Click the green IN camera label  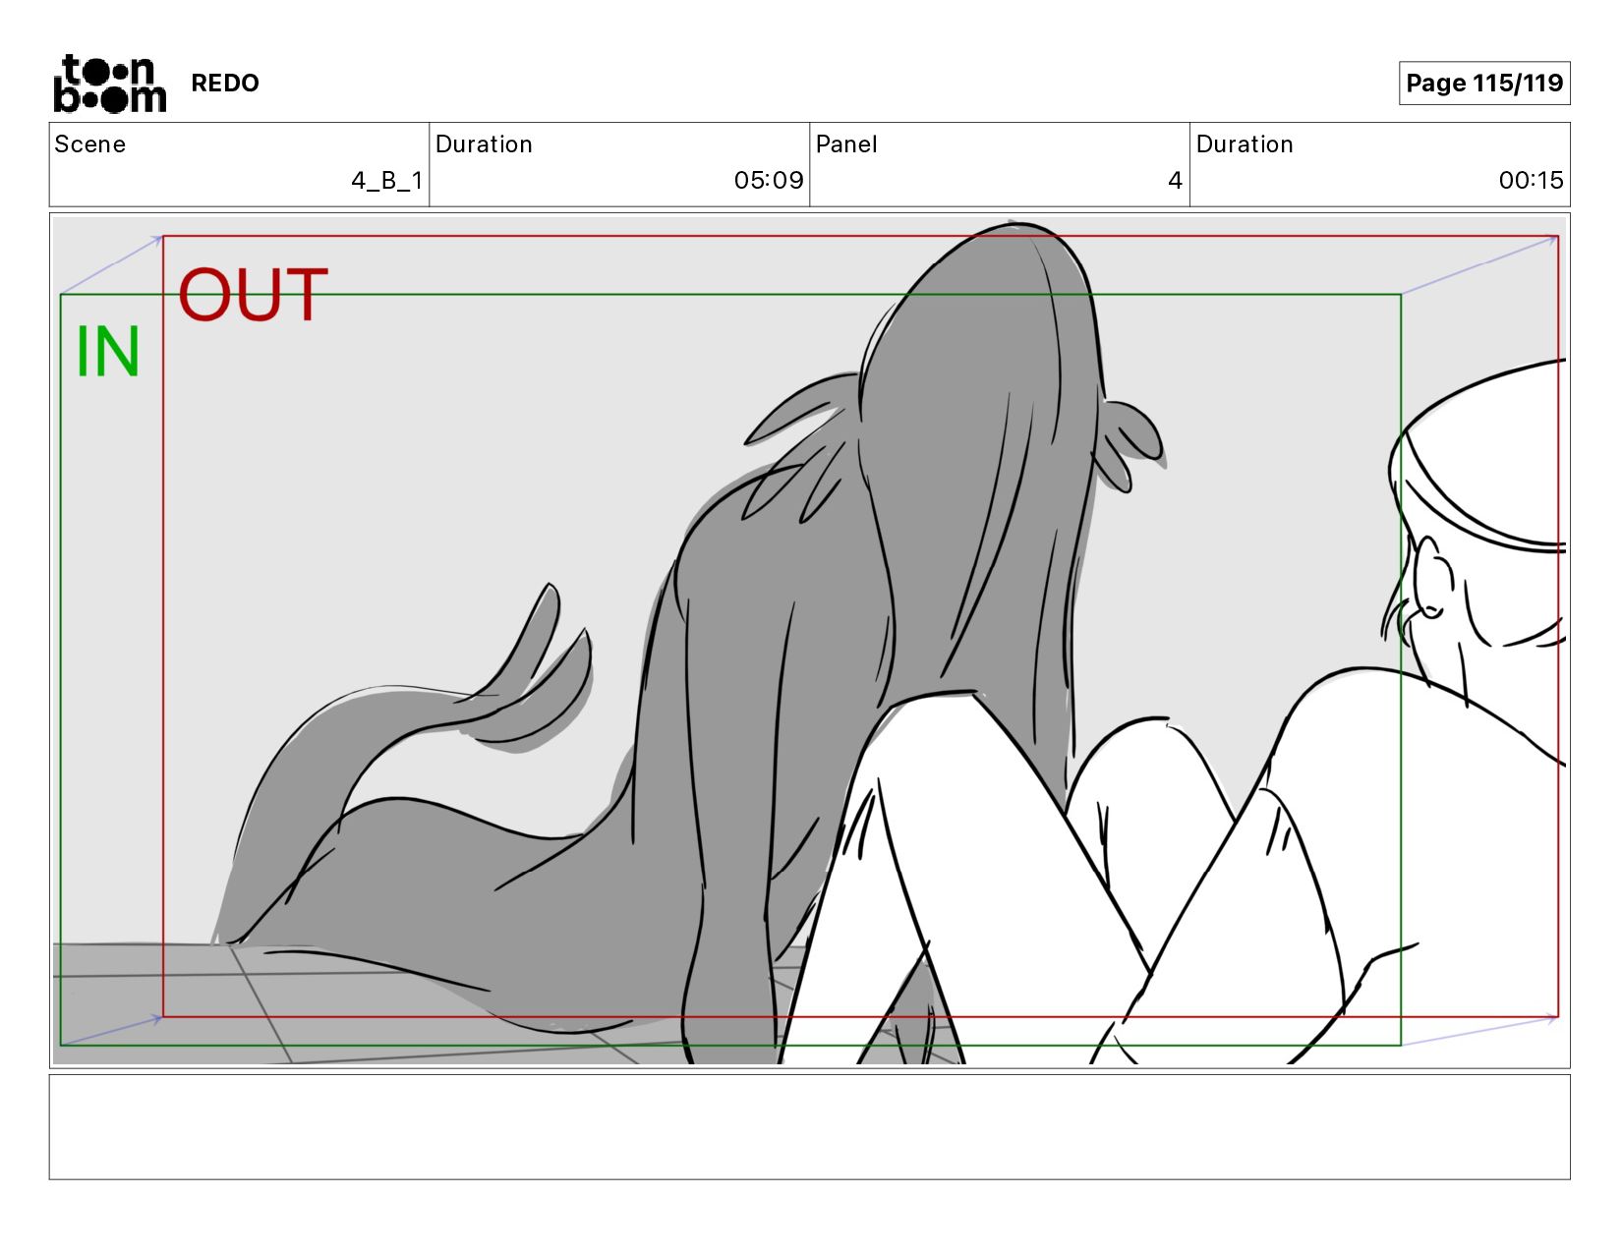pyautogui.click(x=108, y=352)
